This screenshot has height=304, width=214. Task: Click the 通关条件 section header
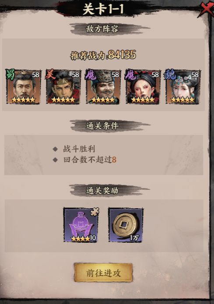coord(102,126)
